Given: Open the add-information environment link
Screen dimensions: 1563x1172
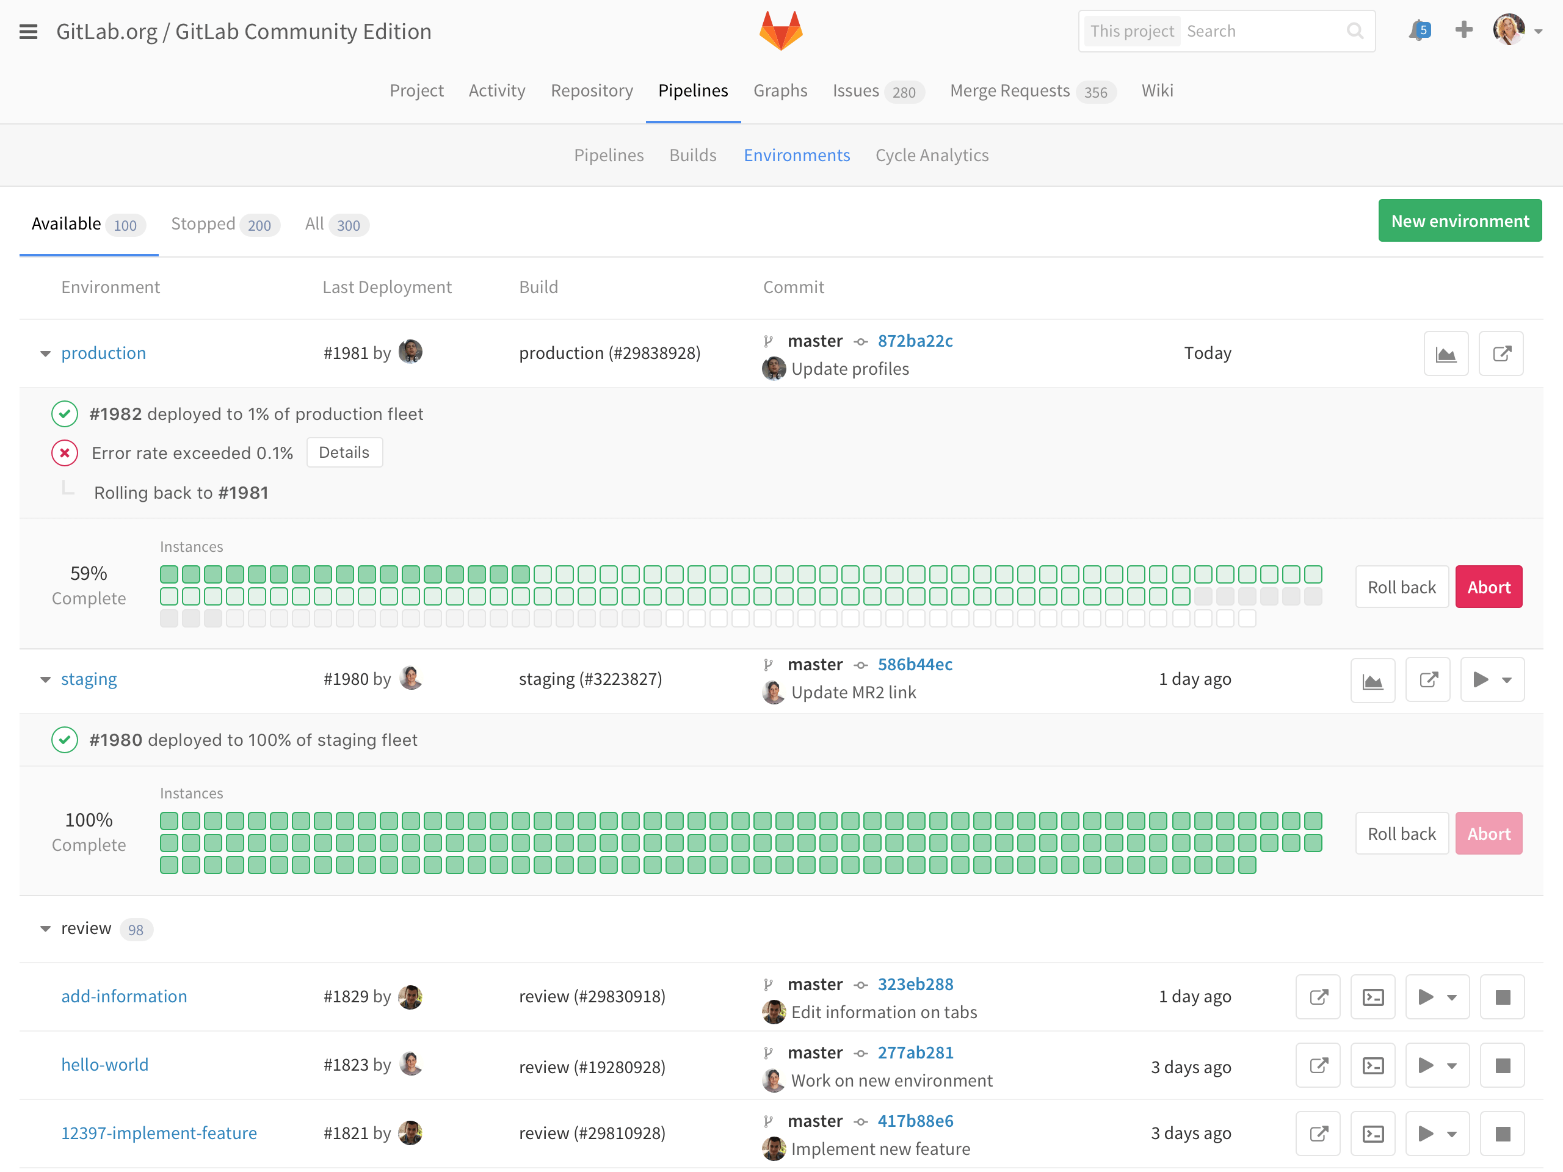Looking at the screenshot, I should pos(124,997).
